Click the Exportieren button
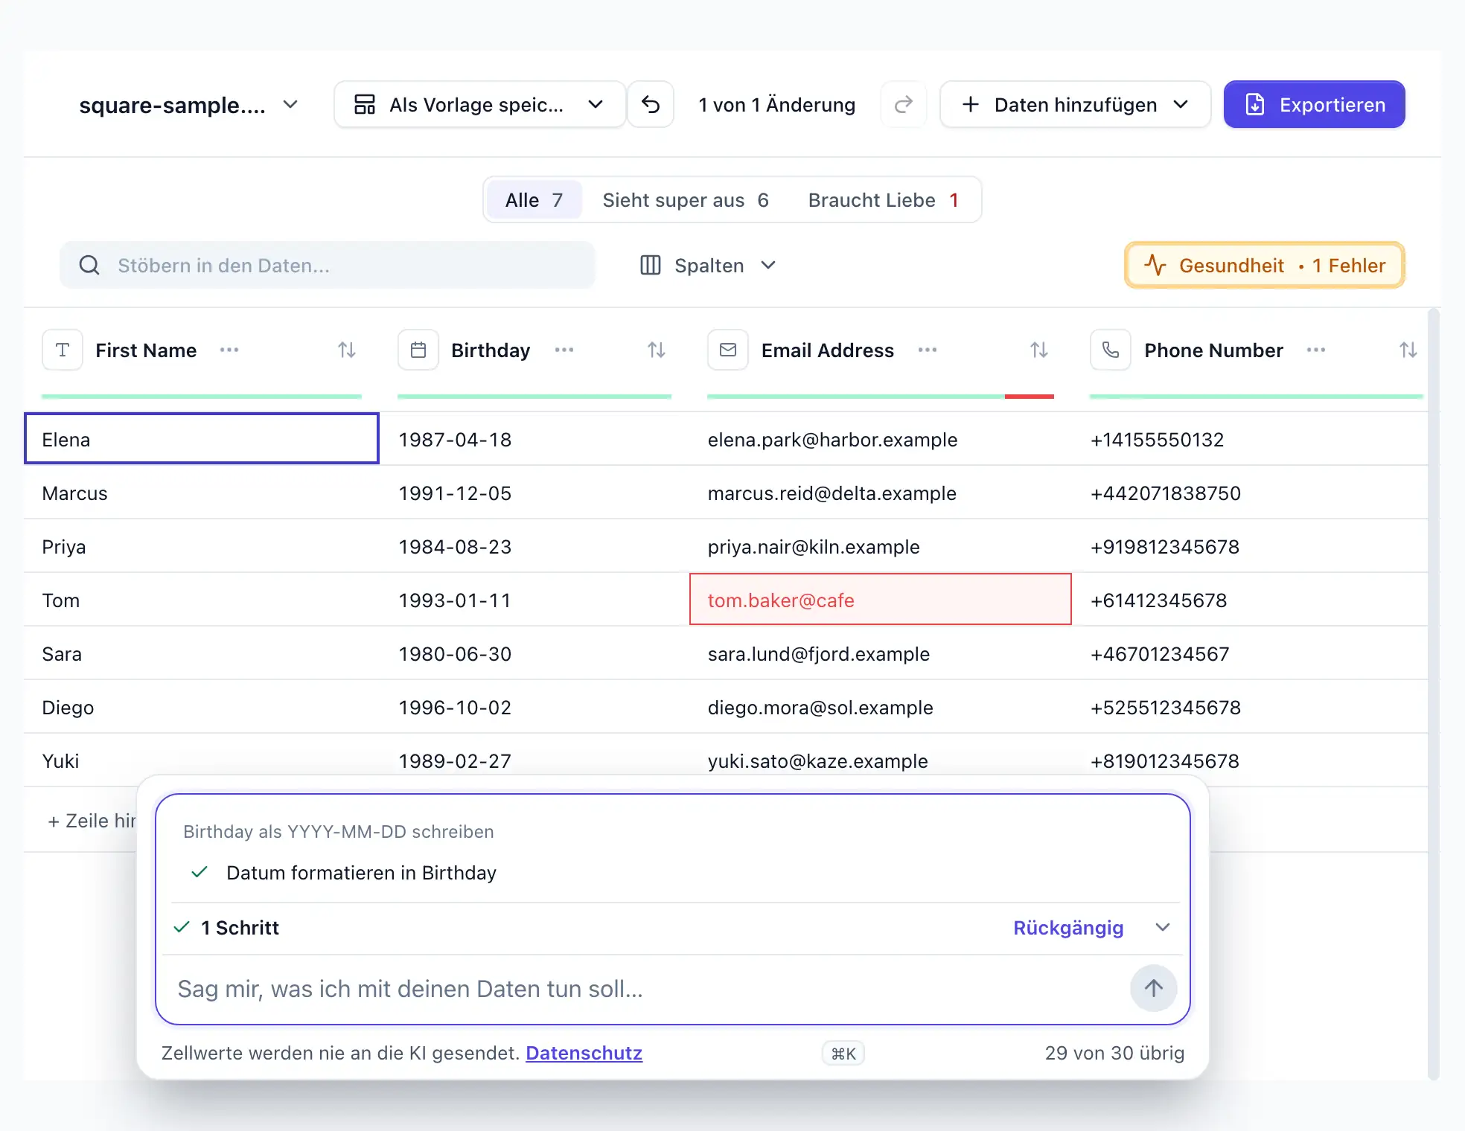This screenshot has width=1465, height=1131. tap(1315, 105)
